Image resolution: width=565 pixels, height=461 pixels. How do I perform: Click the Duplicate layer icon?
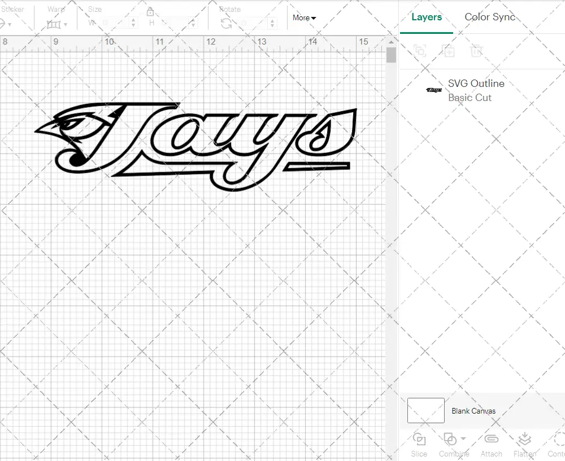tap(448, 51)
